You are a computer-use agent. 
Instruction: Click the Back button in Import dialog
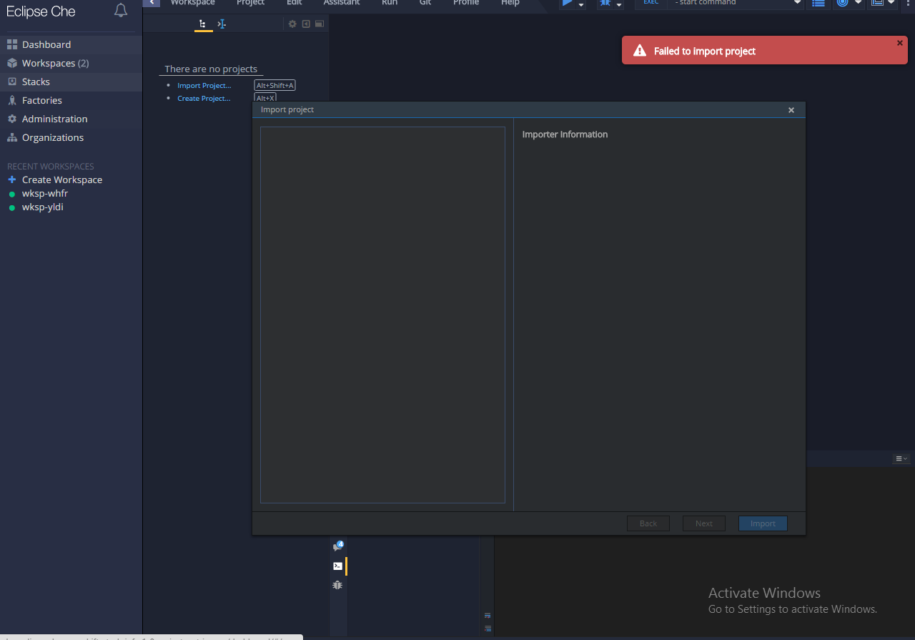click(648, 523)
